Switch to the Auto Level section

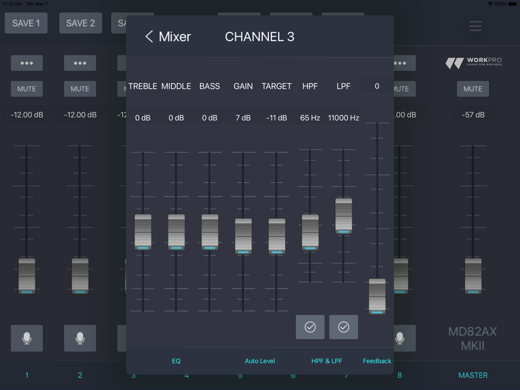pyautogui.click(x=259, y=361)
